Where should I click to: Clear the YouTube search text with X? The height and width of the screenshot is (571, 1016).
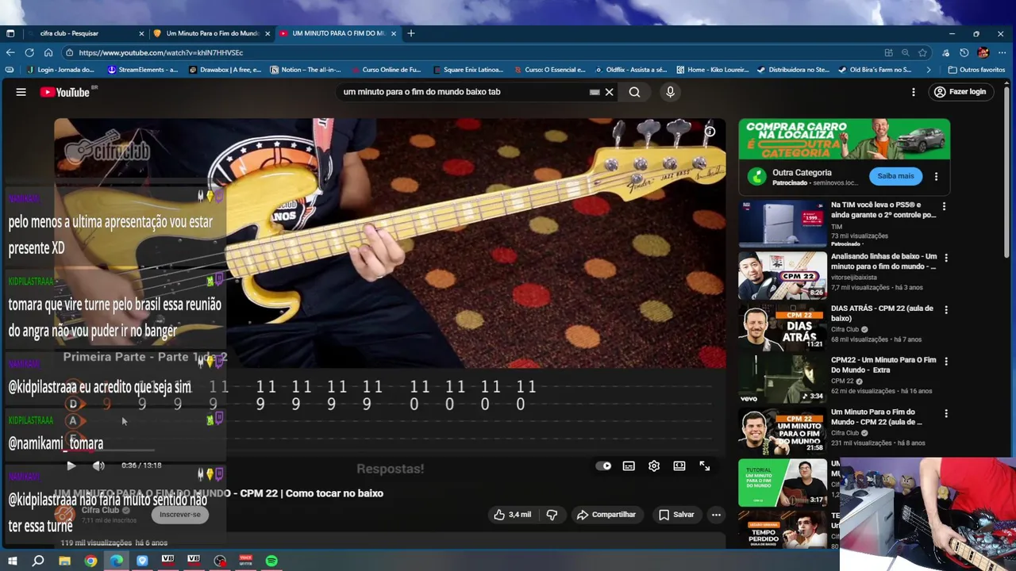point(610,92)
